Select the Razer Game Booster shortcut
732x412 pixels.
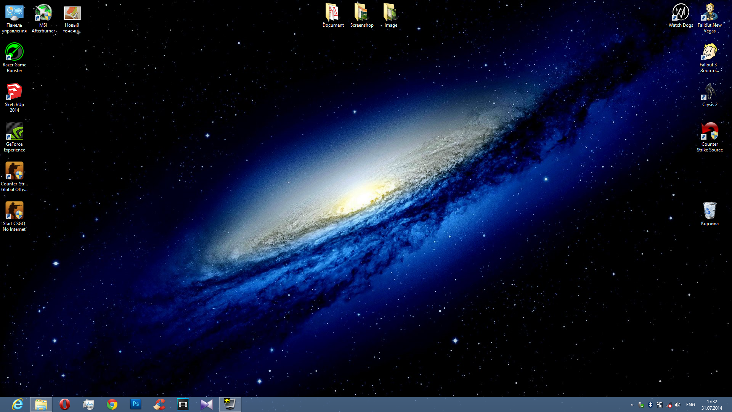click(14, 58)
